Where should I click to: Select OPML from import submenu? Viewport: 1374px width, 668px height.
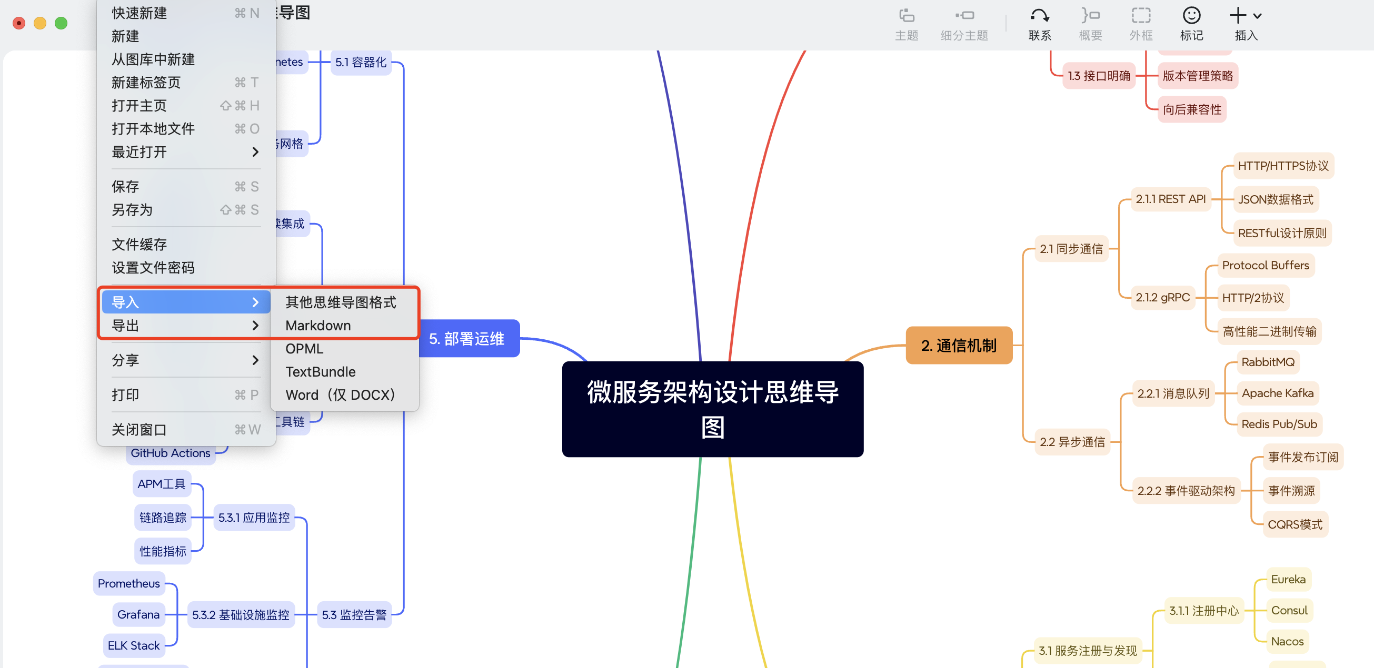click(304, 349)
